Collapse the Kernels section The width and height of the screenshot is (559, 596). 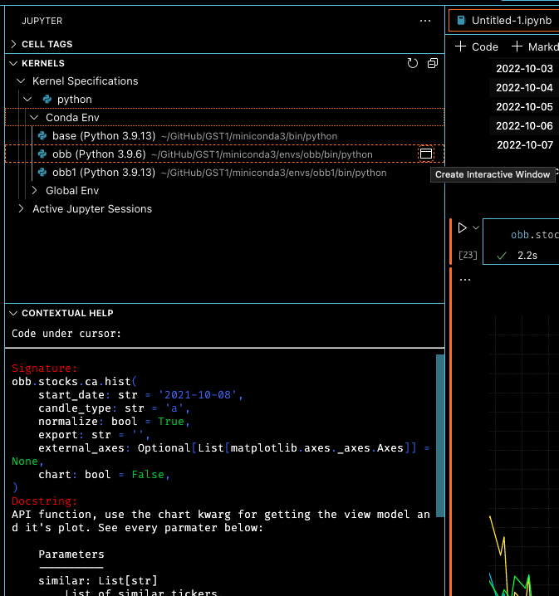click(x=13, y=63)
